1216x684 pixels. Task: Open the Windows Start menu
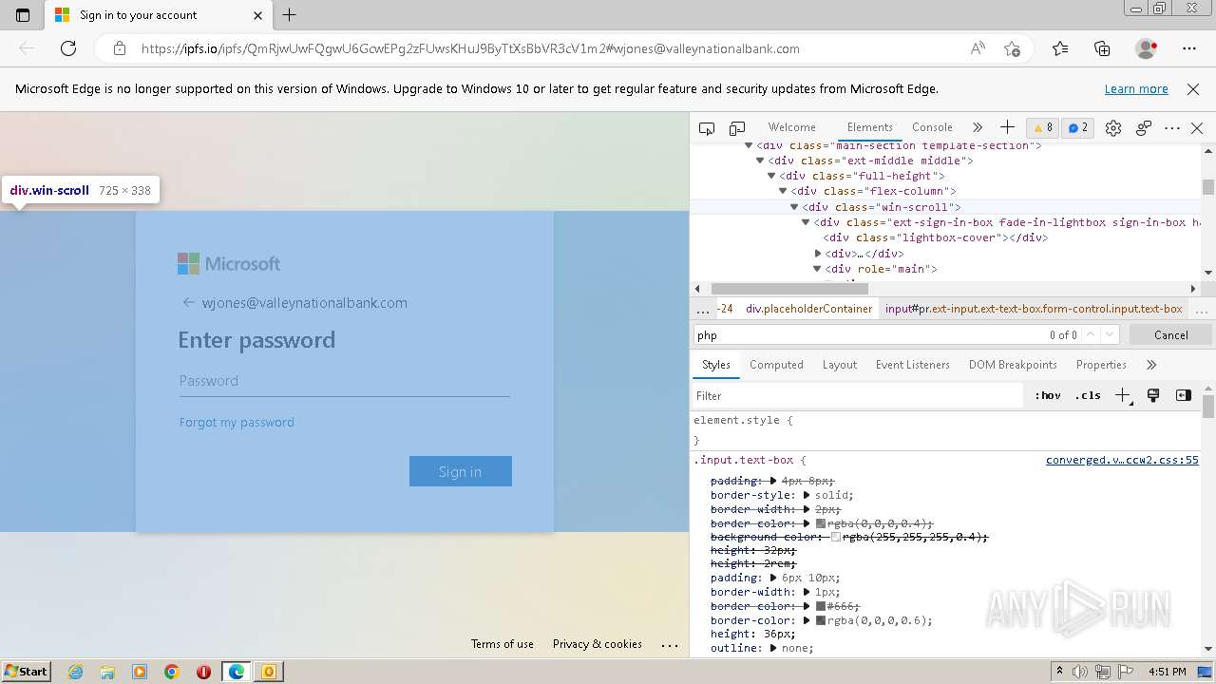point(26,671)
